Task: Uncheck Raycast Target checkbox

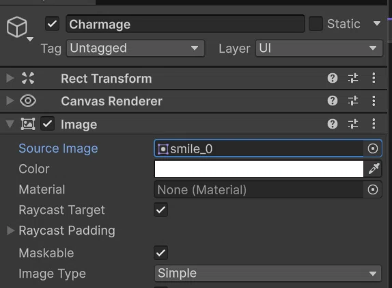Action: 160,209
